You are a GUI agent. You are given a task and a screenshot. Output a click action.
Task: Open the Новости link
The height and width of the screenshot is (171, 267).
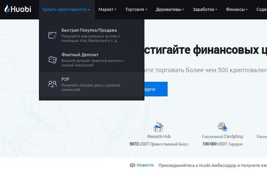pos(145,165)
